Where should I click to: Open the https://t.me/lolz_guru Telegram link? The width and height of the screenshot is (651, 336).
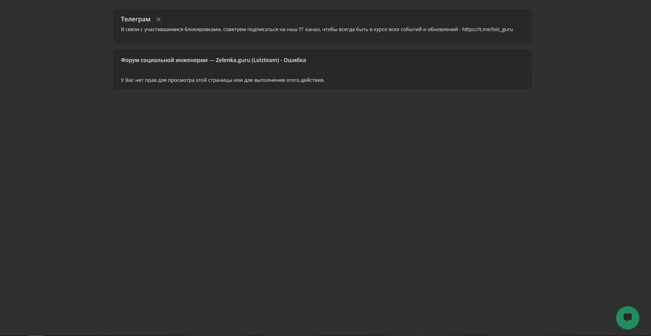487,29
